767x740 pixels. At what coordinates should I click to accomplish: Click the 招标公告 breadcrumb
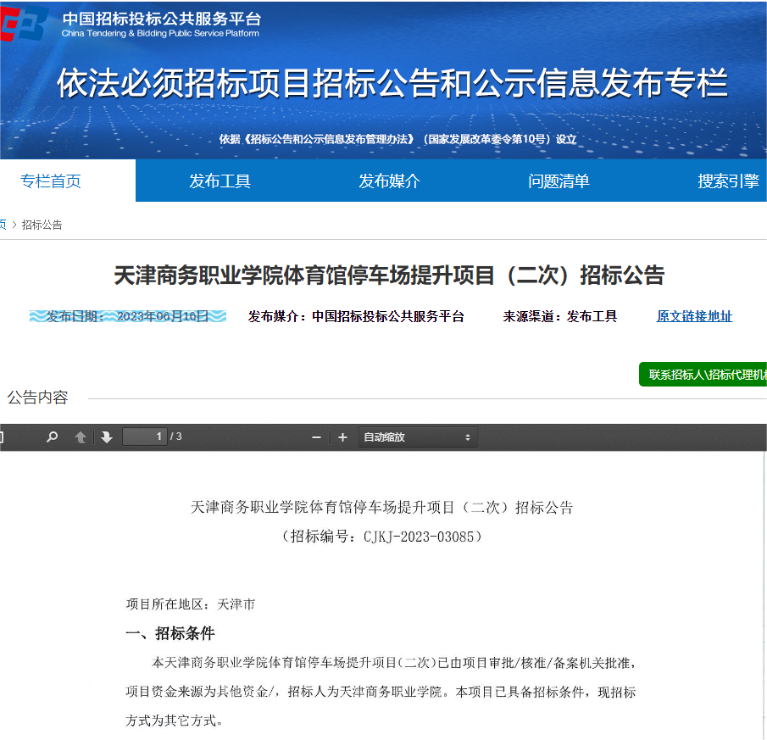[x=42, y=225]
